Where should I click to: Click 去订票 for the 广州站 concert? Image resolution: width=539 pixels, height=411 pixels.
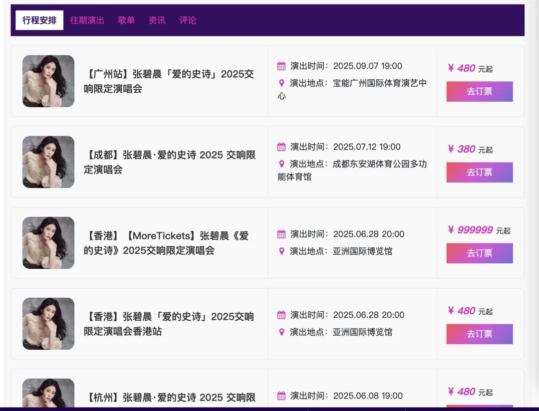pos(480,91)
